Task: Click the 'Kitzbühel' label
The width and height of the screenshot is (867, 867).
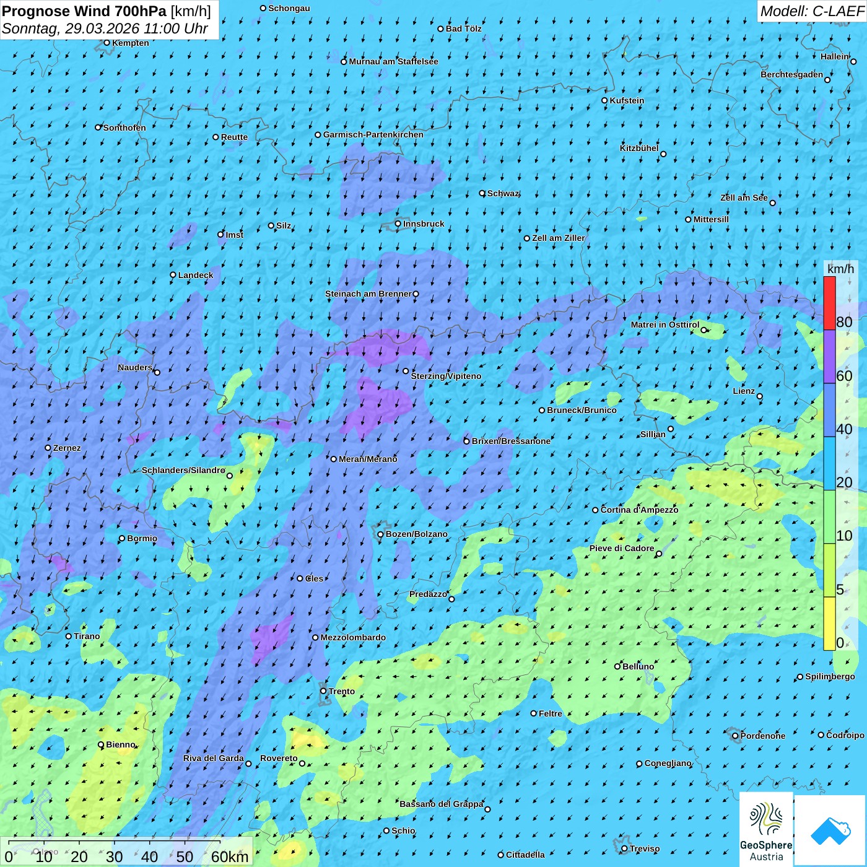Action: (639, 148)
